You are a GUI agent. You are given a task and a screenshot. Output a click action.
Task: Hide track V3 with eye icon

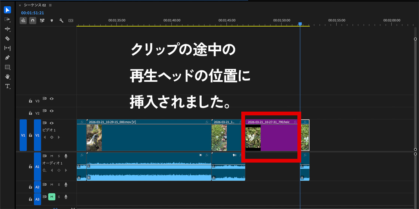click(x=52, y=99)
